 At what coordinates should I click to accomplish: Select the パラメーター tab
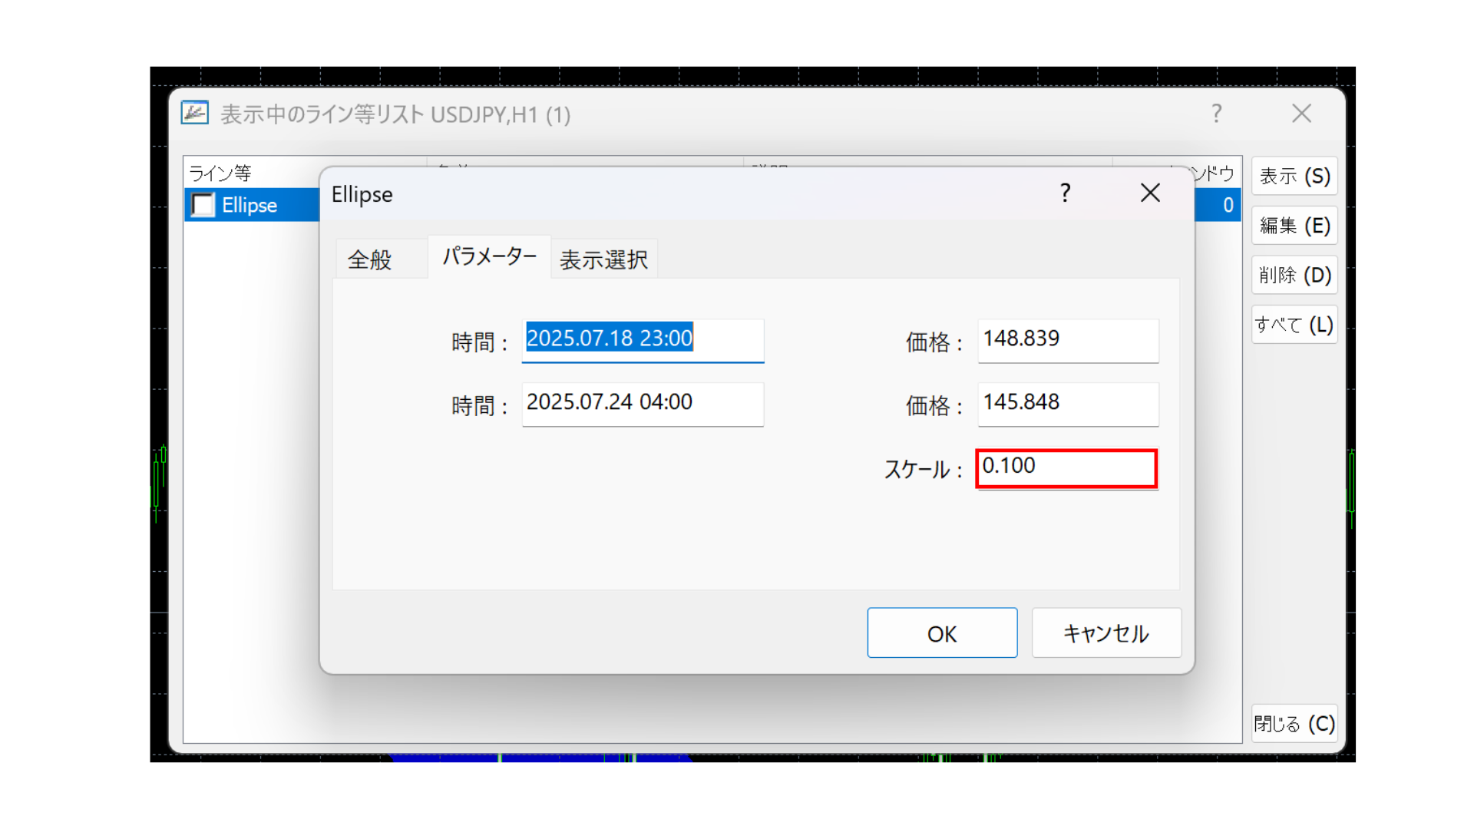[x=489, y=256]
